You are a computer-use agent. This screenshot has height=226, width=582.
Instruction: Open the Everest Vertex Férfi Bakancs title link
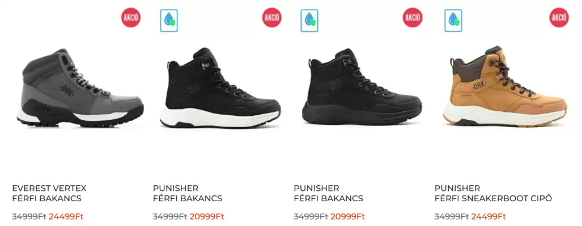click(x=49, y=193)
